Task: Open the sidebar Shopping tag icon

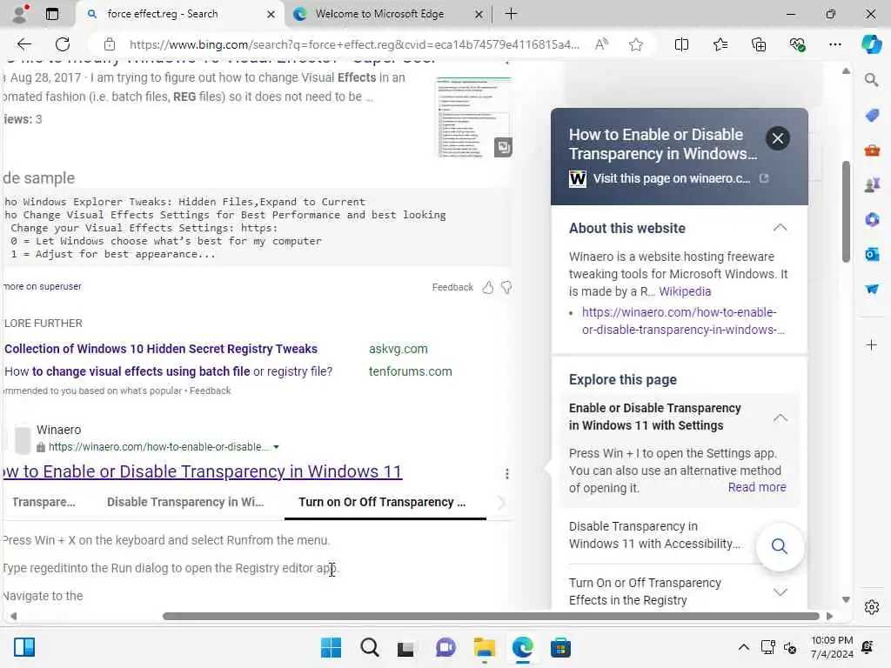Action: (x=872, y=116)
